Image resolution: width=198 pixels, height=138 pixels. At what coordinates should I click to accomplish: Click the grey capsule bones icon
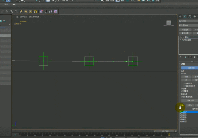coord(11,12)
